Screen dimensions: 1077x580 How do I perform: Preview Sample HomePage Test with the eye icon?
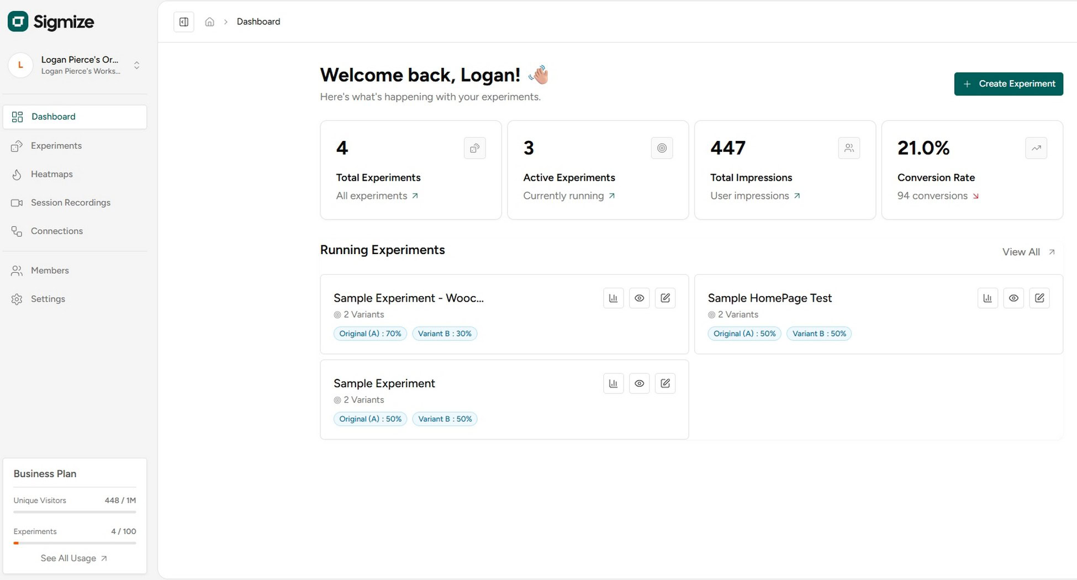[x=1013, y=298]
